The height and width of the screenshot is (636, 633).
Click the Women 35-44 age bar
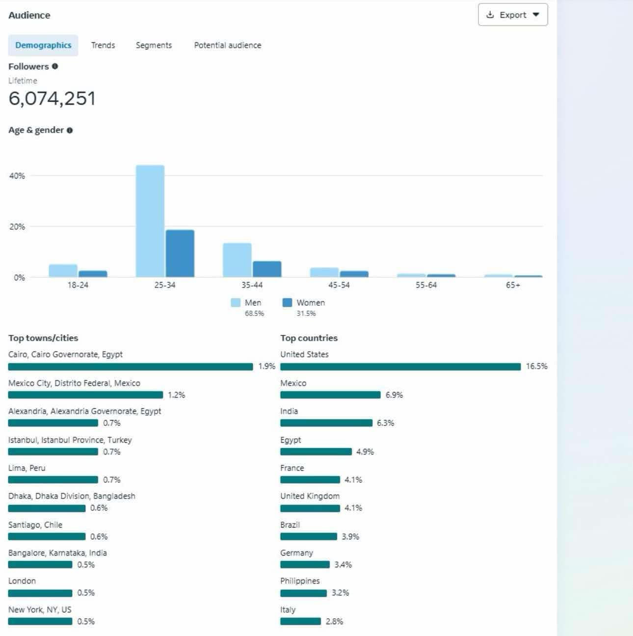click(267, 269)
